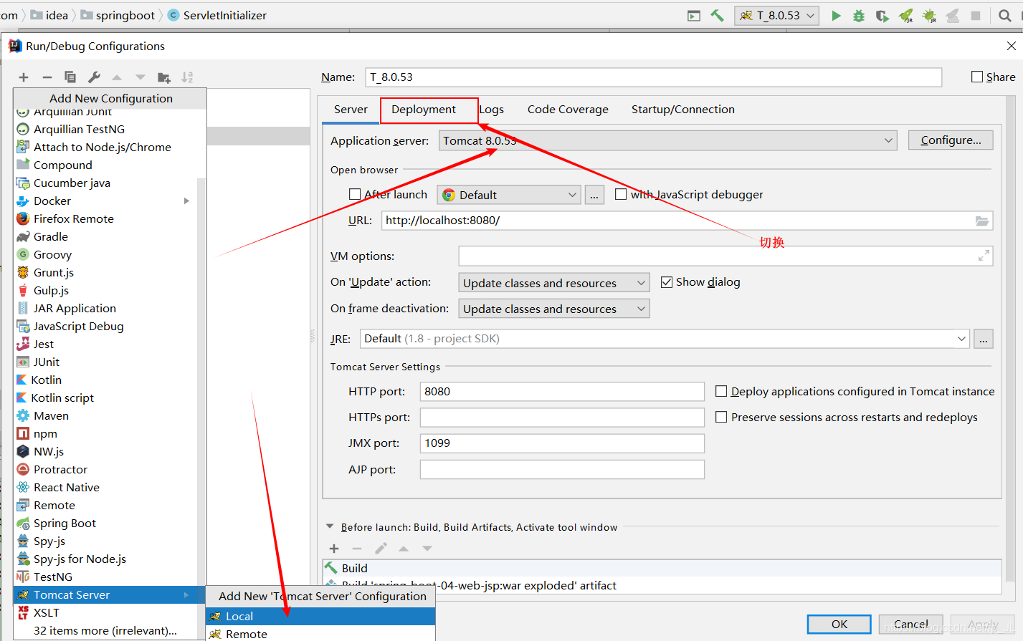Click the pencil edit icon under Before launch
The width and height of the screenshot is (1023, 641).
click(x=381, y=549)
